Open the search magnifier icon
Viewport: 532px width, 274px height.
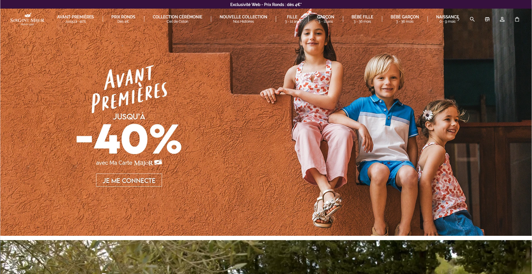472,19
